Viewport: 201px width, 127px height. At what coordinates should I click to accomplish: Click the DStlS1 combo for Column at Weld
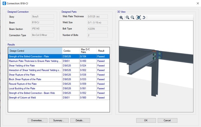click(x=71, y=98)
